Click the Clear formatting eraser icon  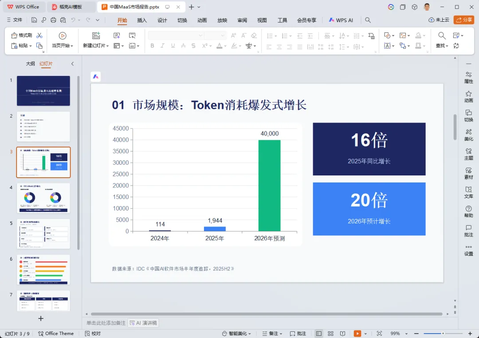[254, 36]
